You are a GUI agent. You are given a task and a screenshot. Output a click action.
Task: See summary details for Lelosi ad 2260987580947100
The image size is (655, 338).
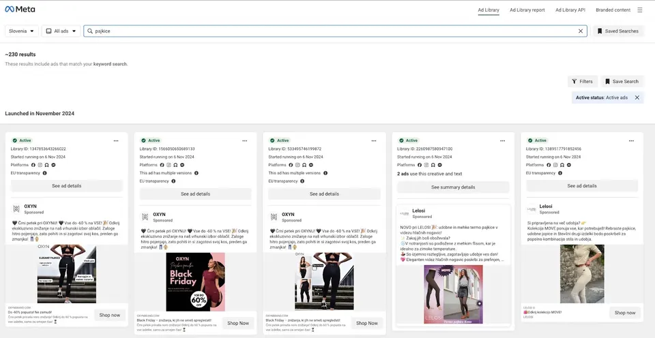coord(453,187)
